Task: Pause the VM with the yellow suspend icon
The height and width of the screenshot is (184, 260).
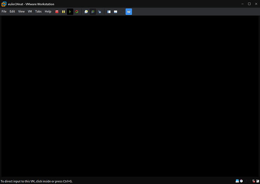Action: 63,12
